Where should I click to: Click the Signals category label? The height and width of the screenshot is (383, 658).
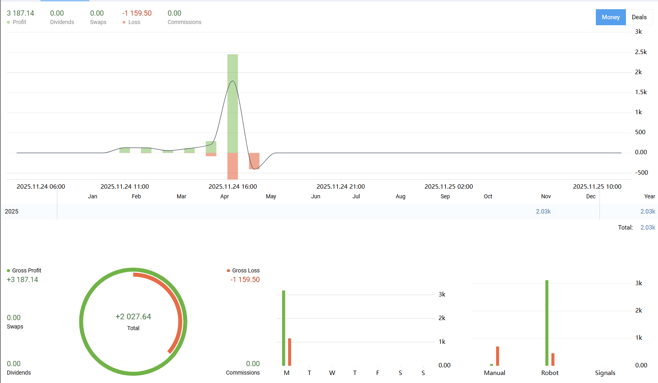click(605, 373)
